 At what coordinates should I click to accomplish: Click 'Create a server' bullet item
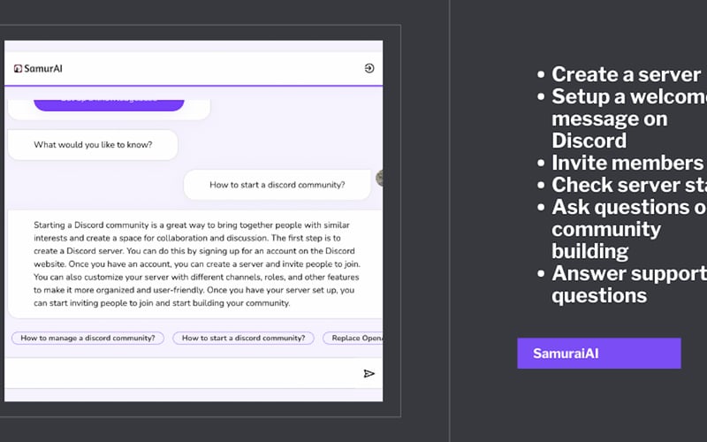tap(626, 74)
